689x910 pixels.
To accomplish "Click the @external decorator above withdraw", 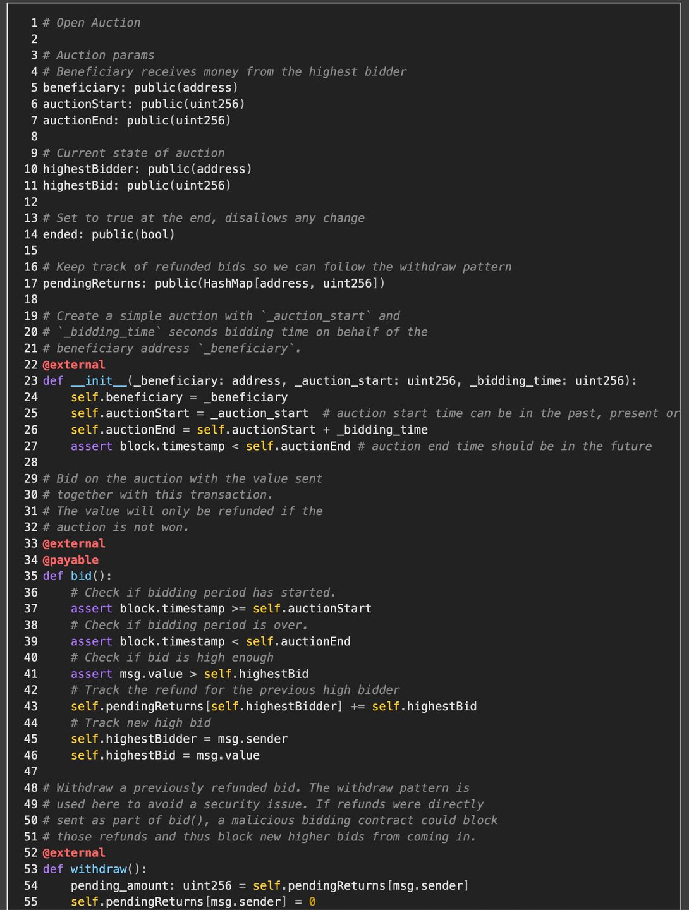I will tap(73, 853).
